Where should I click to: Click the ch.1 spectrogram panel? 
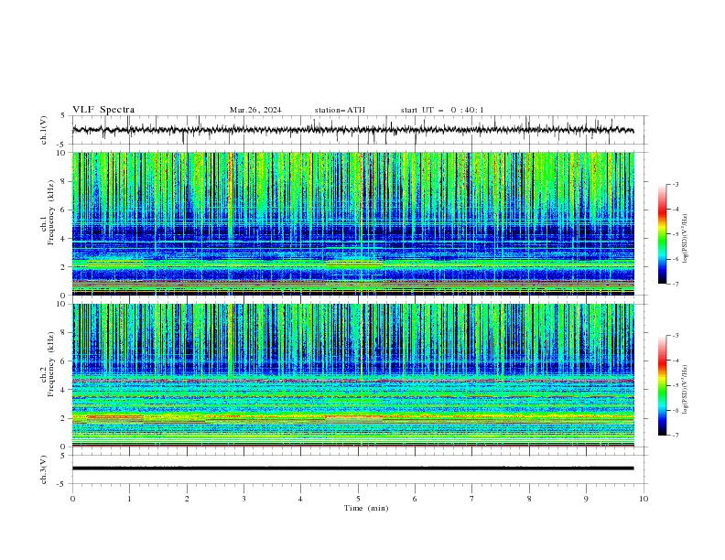352,223
